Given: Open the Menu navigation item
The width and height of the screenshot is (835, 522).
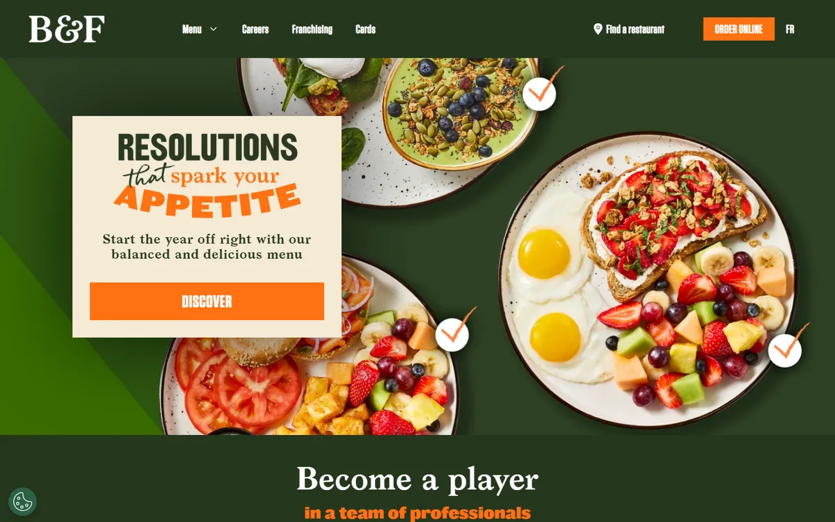Looking at the screenshot, I should (192, 29).
